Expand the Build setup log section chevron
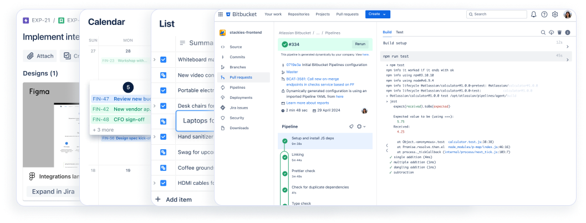Screen dimensions: 586x223 [x=567, y=47]
